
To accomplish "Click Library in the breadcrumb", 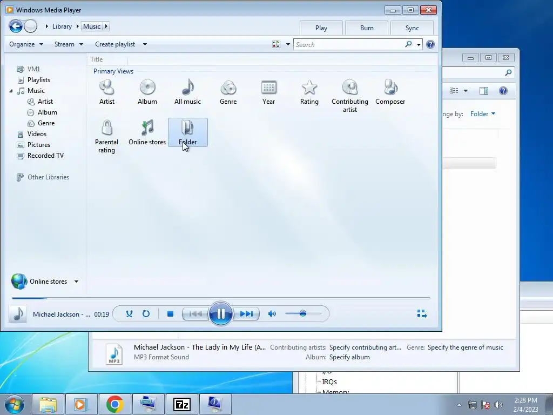I will pyautogui.click(x=62, y=26).
